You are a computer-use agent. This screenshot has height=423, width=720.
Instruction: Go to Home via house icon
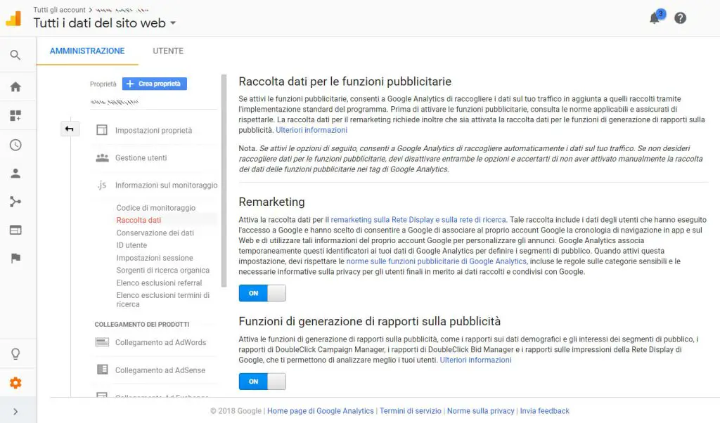[x=15, y=86]
